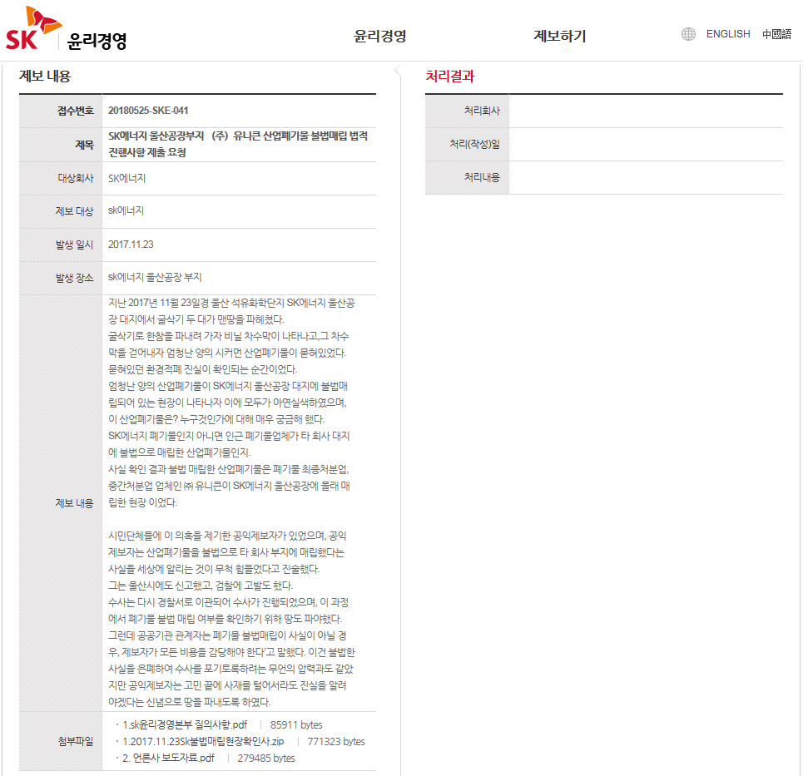Click the 대상회사 row label

pyautogui.click(x=75, y=178)
